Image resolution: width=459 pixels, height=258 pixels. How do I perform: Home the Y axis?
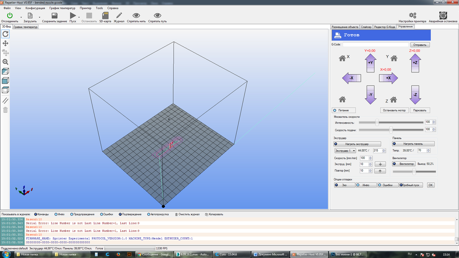394,58
